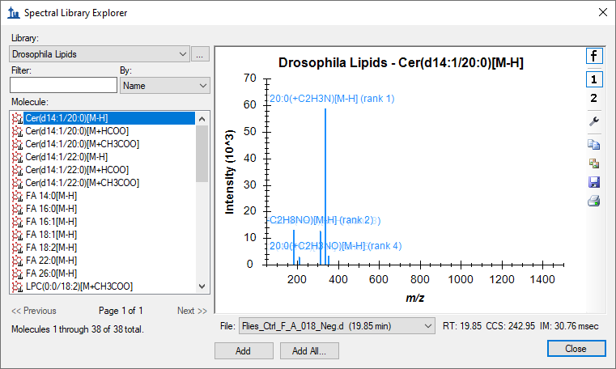Click the Add button

pos(244,351)
